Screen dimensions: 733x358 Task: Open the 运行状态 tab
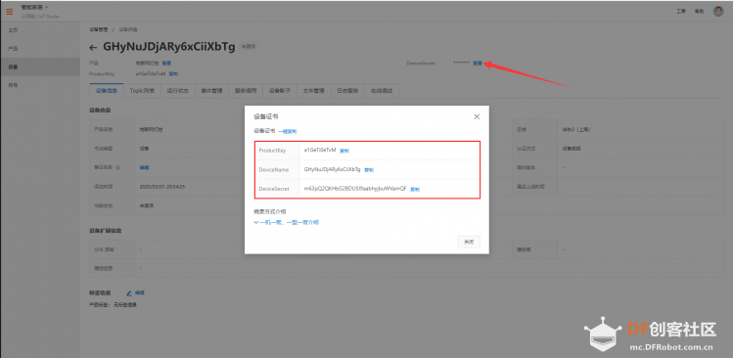pyautogui.click(x=178, y=91)
